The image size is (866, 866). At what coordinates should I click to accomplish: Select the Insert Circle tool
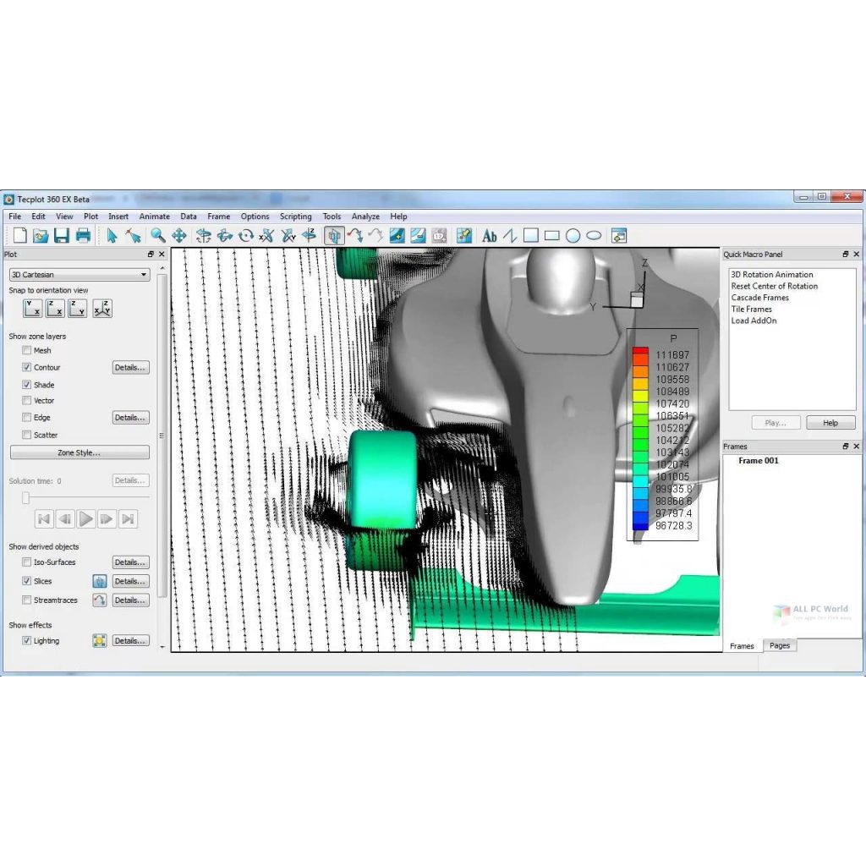coord(573,236)
